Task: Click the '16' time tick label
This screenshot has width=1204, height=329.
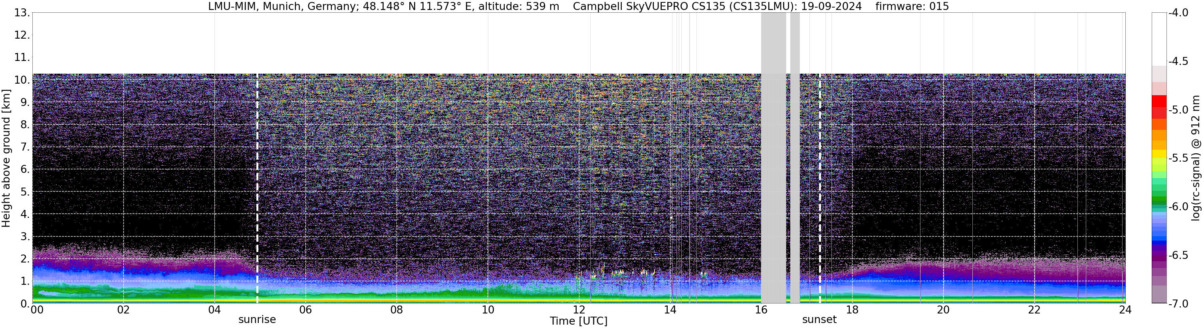Action: click(x=762, y=310)
